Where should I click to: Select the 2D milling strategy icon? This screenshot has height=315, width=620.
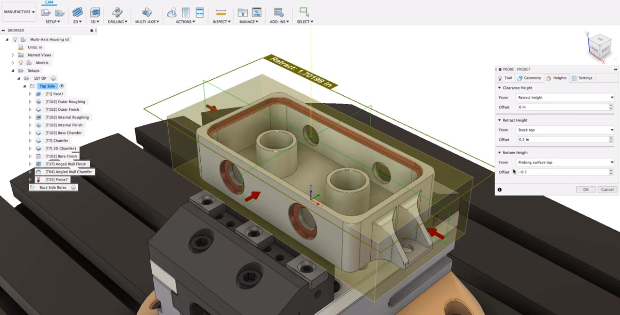[x=77, y=12]
